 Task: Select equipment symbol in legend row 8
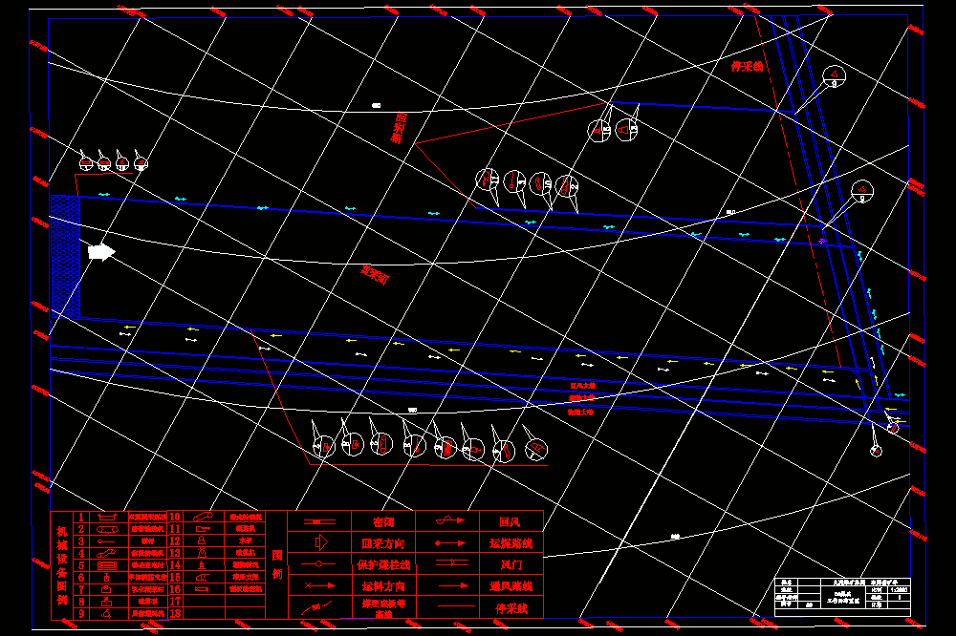(107, 602)
